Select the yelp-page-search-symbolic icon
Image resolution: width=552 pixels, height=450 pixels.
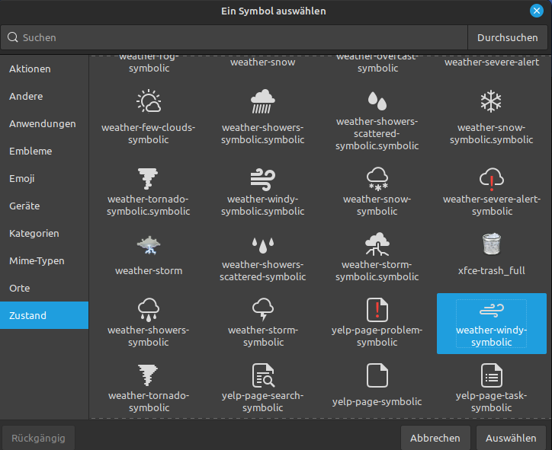(x=262, y=376)
